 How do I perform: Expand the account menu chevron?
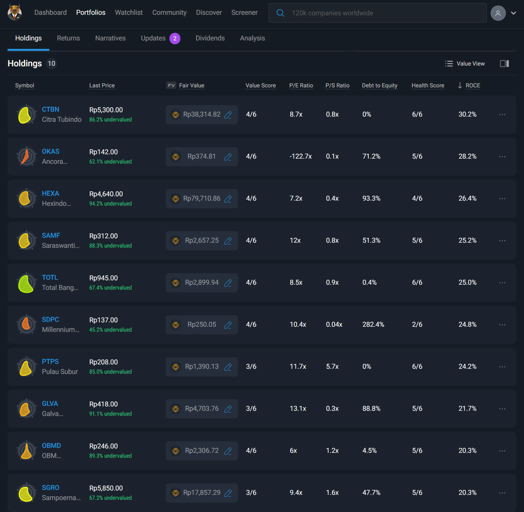(x=513, y=13)
